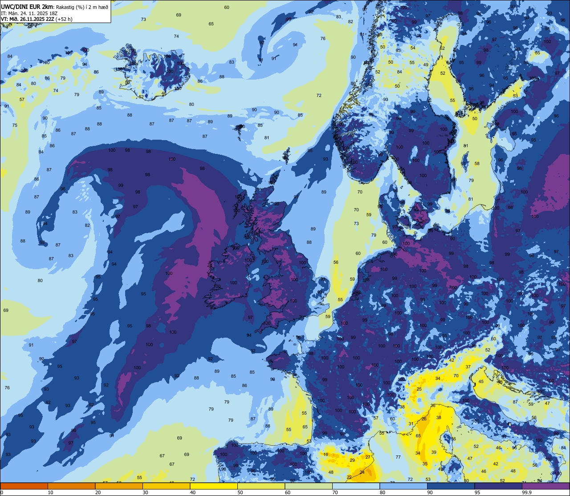The image size is (570, 496).
Task: Click the '(+52 h)' forecast offset text
Action: tap(64, 19)
